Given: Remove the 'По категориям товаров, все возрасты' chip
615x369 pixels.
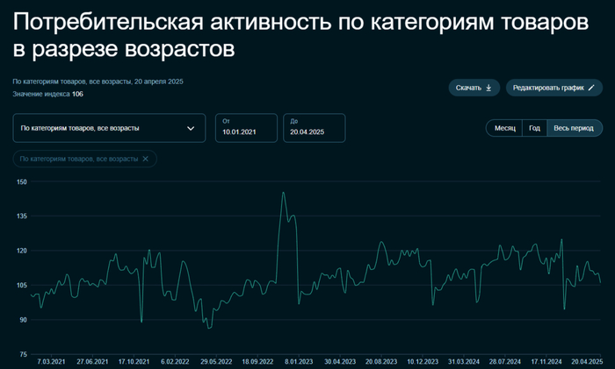Looking at the screenshot, I should pos(146,159).
